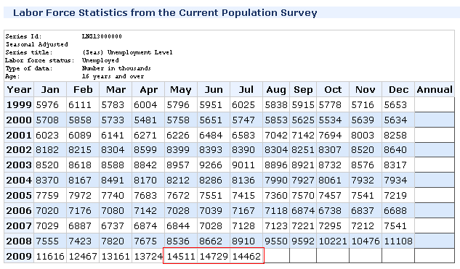The image size is (460, 269).
Task: Click the 2009 January value 11616
Action: [x=50, y=256]
